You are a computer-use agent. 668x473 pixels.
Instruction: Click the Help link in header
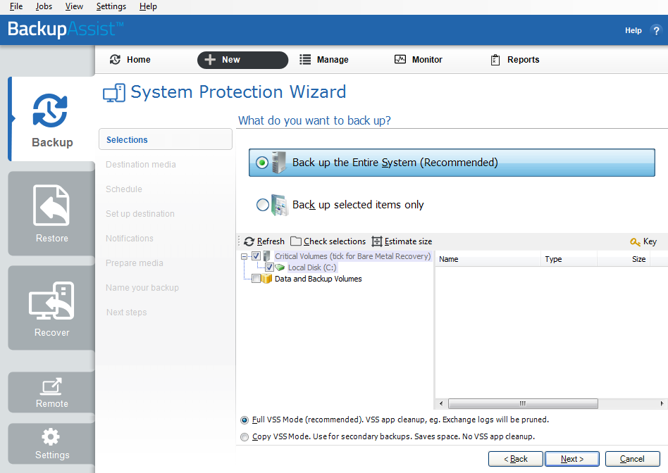tap(633, 31)
